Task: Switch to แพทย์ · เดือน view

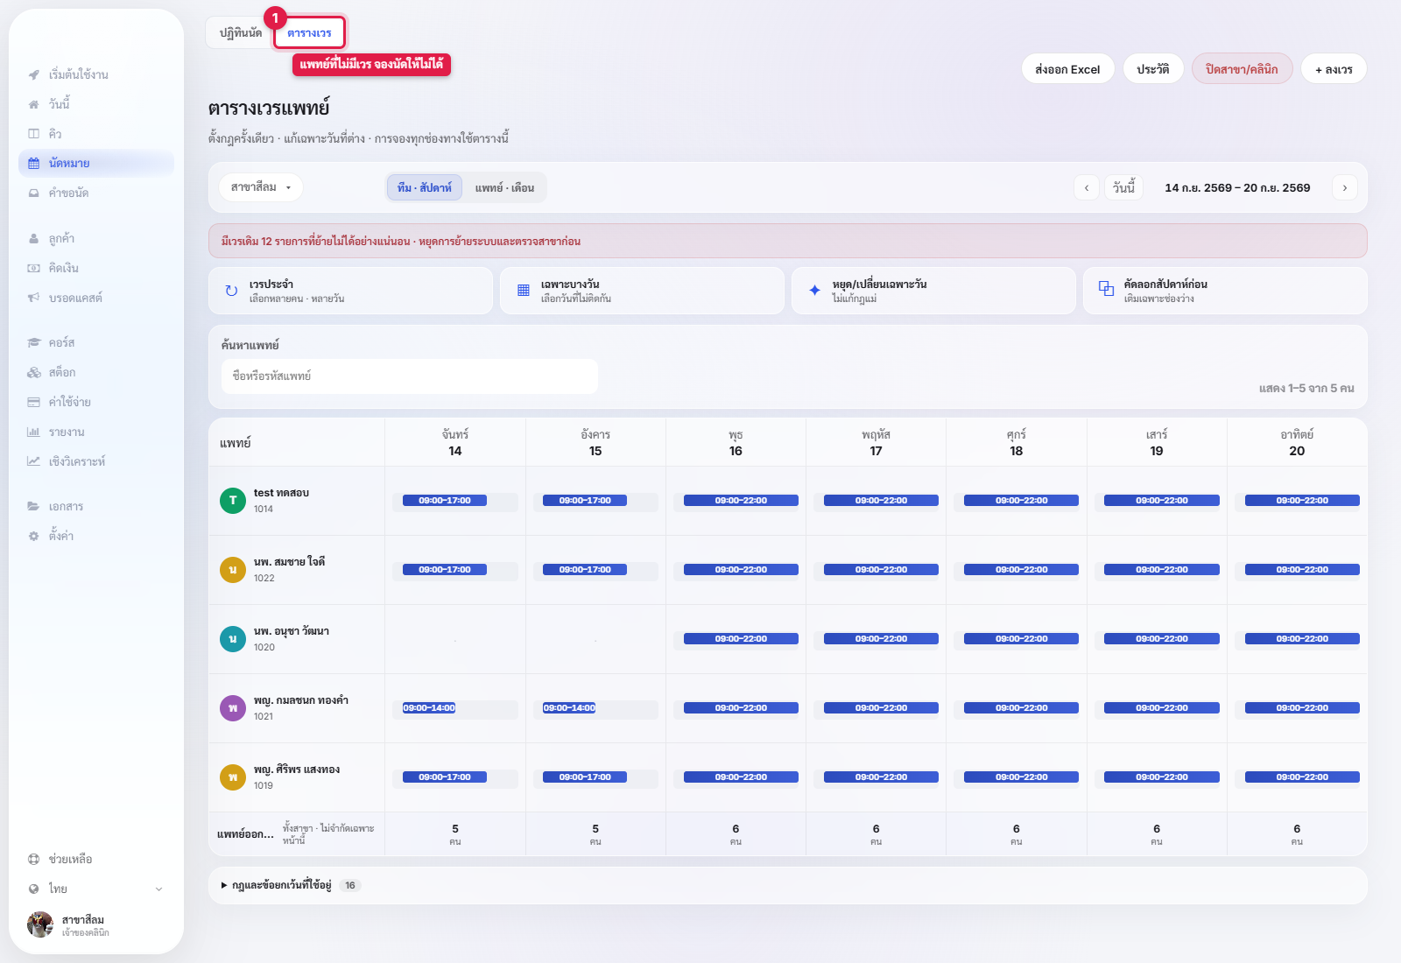Action: (504, 187)
